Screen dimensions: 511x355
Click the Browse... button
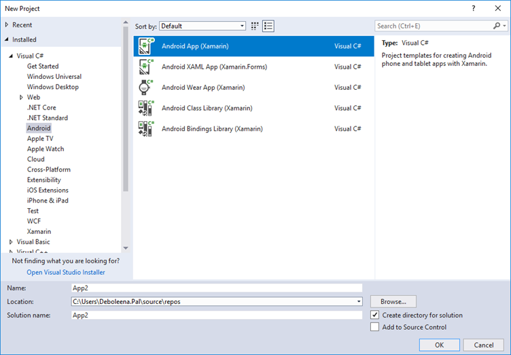point(393,301)
